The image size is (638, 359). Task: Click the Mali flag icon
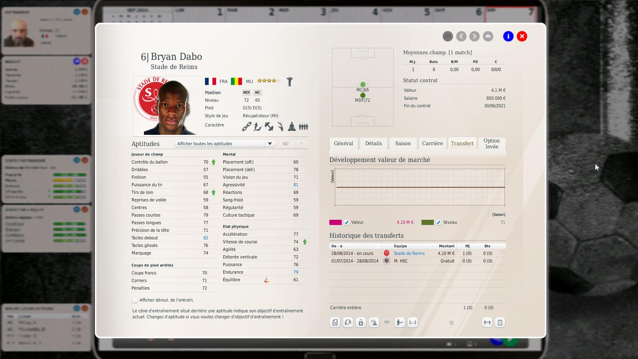tap(236, 81)
